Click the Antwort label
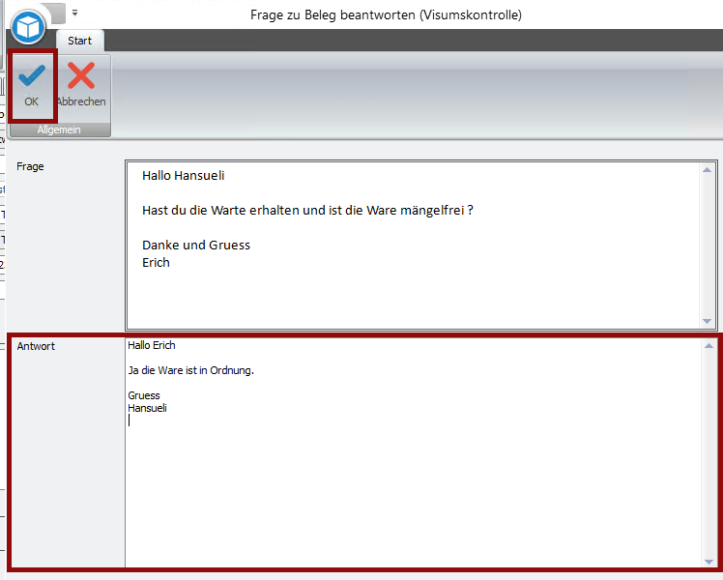Image resolution: width=723 pixels, height=580 pixels. tap(36, 346)
